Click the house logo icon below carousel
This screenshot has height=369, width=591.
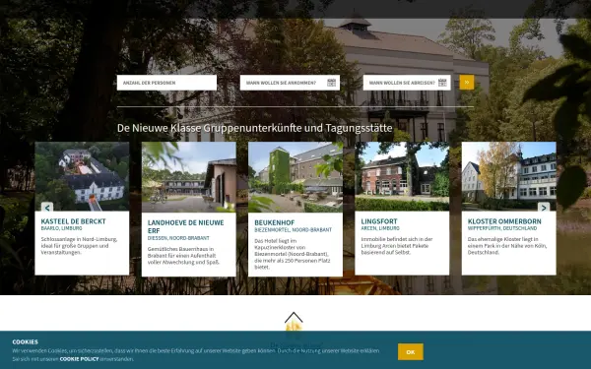(294, 321)
